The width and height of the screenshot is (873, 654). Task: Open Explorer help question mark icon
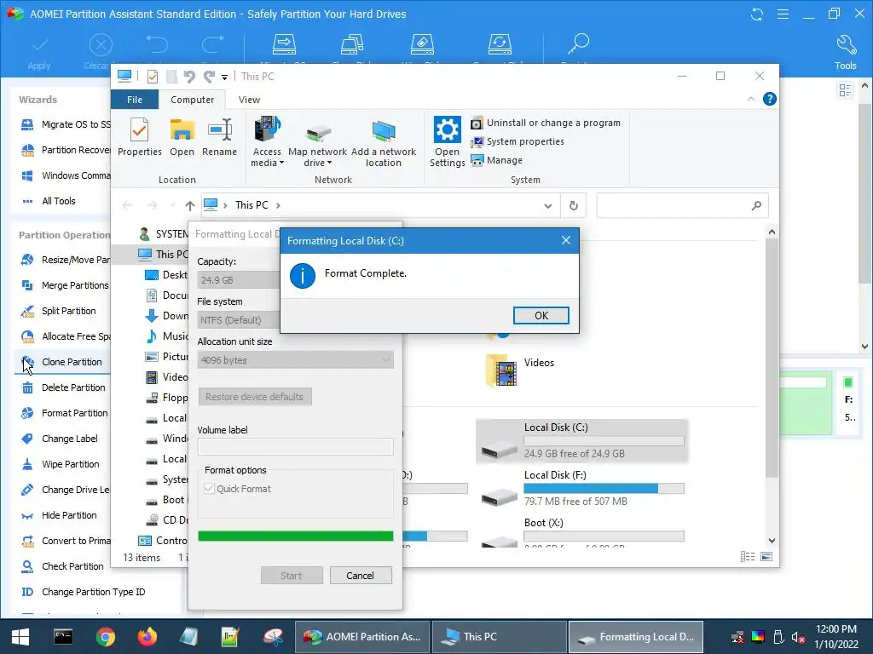click(x=770, y=99)
